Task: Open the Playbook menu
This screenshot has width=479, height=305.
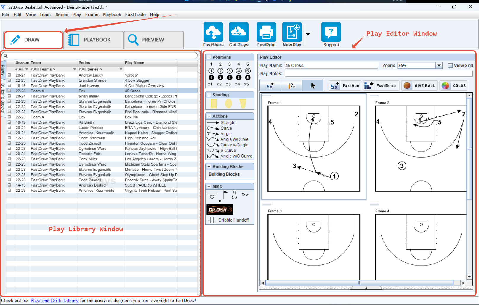Action: [112, 14]
